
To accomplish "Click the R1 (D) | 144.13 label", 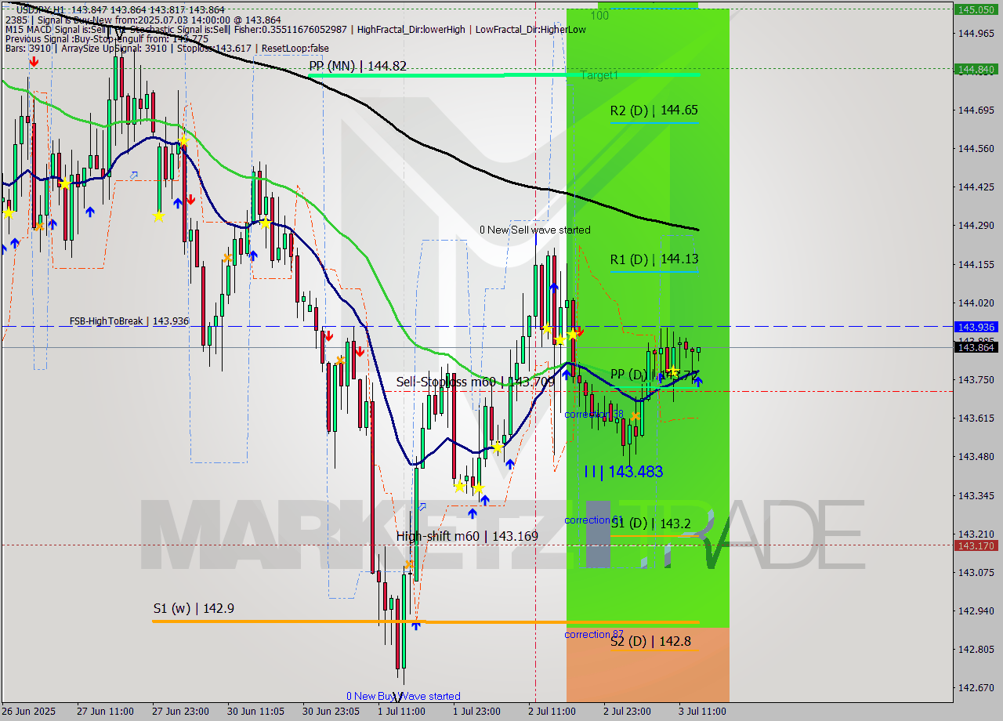I will click(x=654, y=259).
